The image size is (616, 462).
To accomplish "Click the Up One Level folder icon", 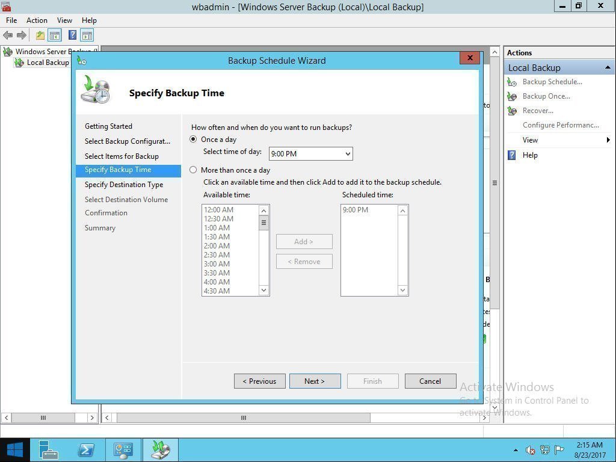I will (x=40, y=35).
